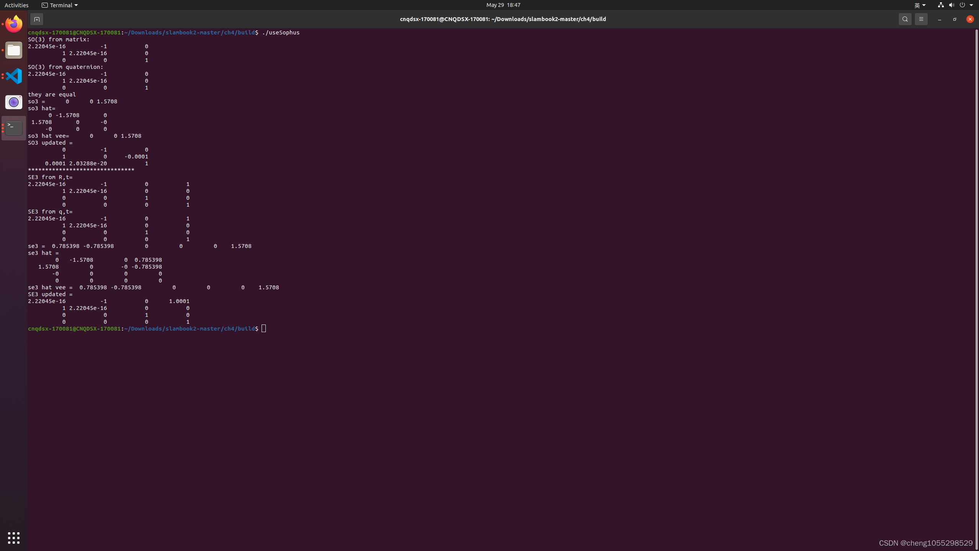979x551 pixels.
Task: Open the Files app in dock
Action: (14, 50)
